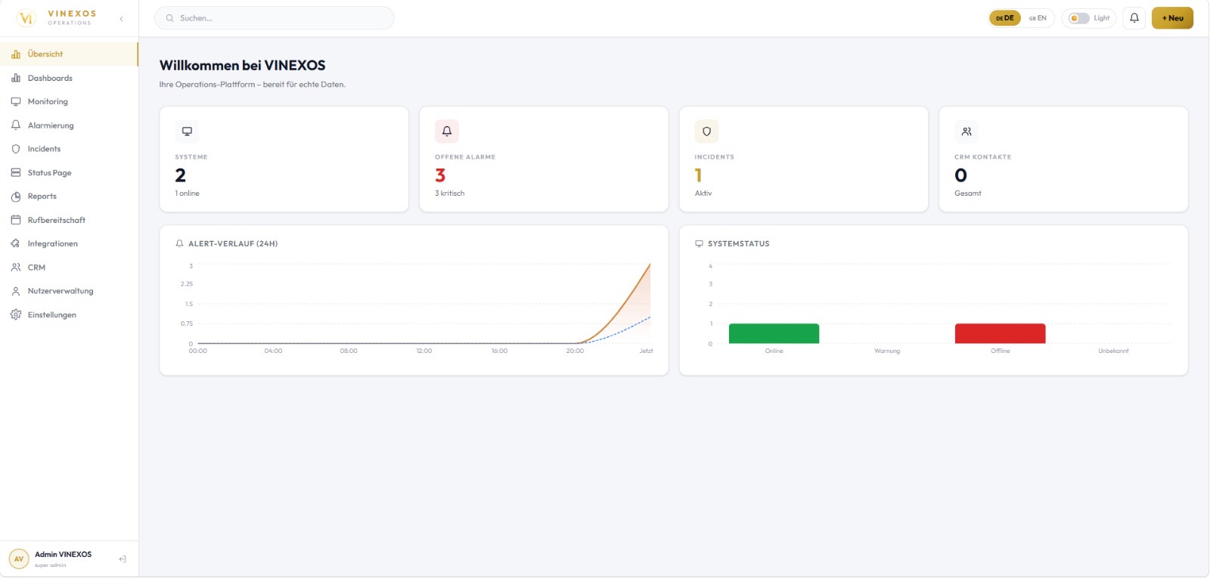Click the red Offline bar
Image resolution: width=1210 pixels, height=579 pixels.
(x=1000, y=333)
